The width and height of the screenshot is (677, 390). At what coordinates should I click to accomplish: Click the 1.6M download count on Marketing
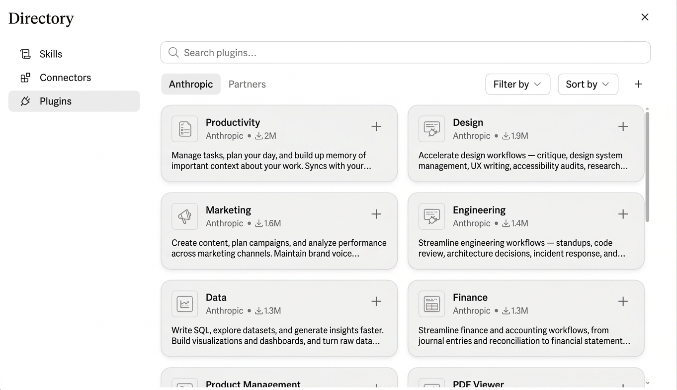click(x=268, y=223)
